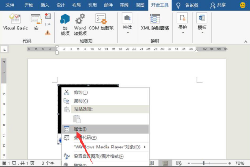
Task: Click the paste option clipboard icon
Action: click(x=77, y=119)
